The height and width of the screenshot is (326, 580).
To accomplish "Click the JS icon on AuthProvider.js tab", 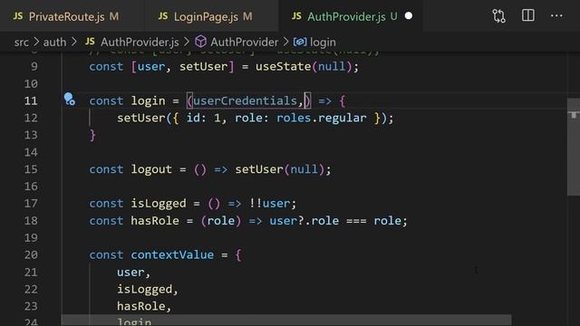I will (x=296, y=16).
